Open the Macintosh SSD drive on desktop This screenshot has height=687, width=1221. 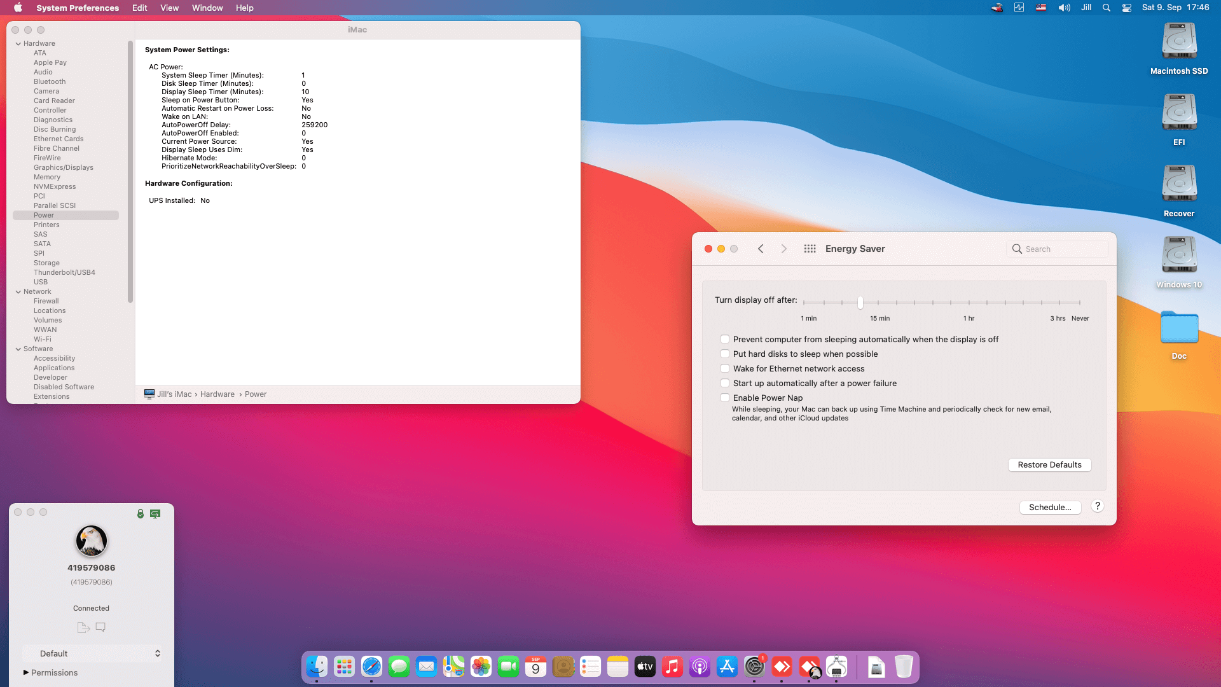[1179, 49]
